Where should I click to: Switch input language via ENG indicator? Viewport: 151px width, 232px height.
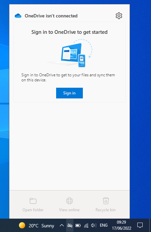coord(104,225)
